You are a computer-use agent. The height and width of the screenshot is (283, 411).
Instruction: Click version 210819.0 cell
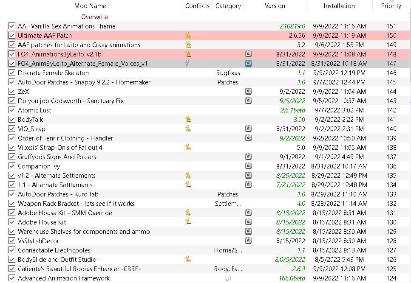(292, 26)
